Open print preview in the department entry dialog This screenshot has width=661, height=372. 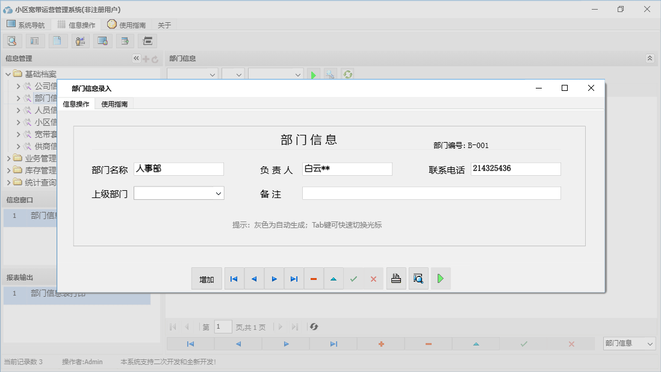pos(418,278)
